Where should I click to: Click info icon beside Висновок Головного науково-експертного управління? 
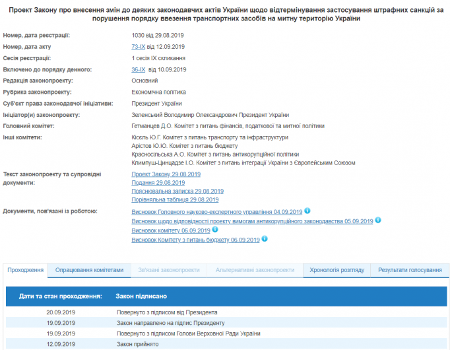[x=307, y=211]
